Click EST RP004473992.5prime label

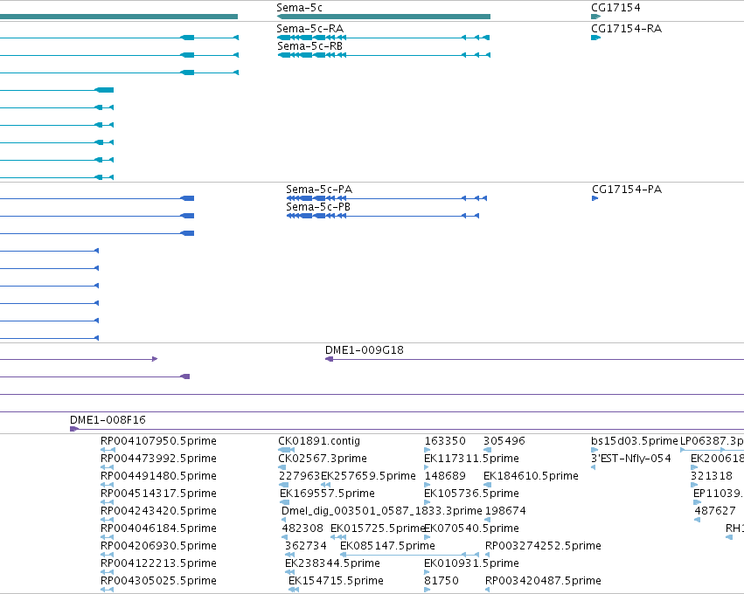158,459
